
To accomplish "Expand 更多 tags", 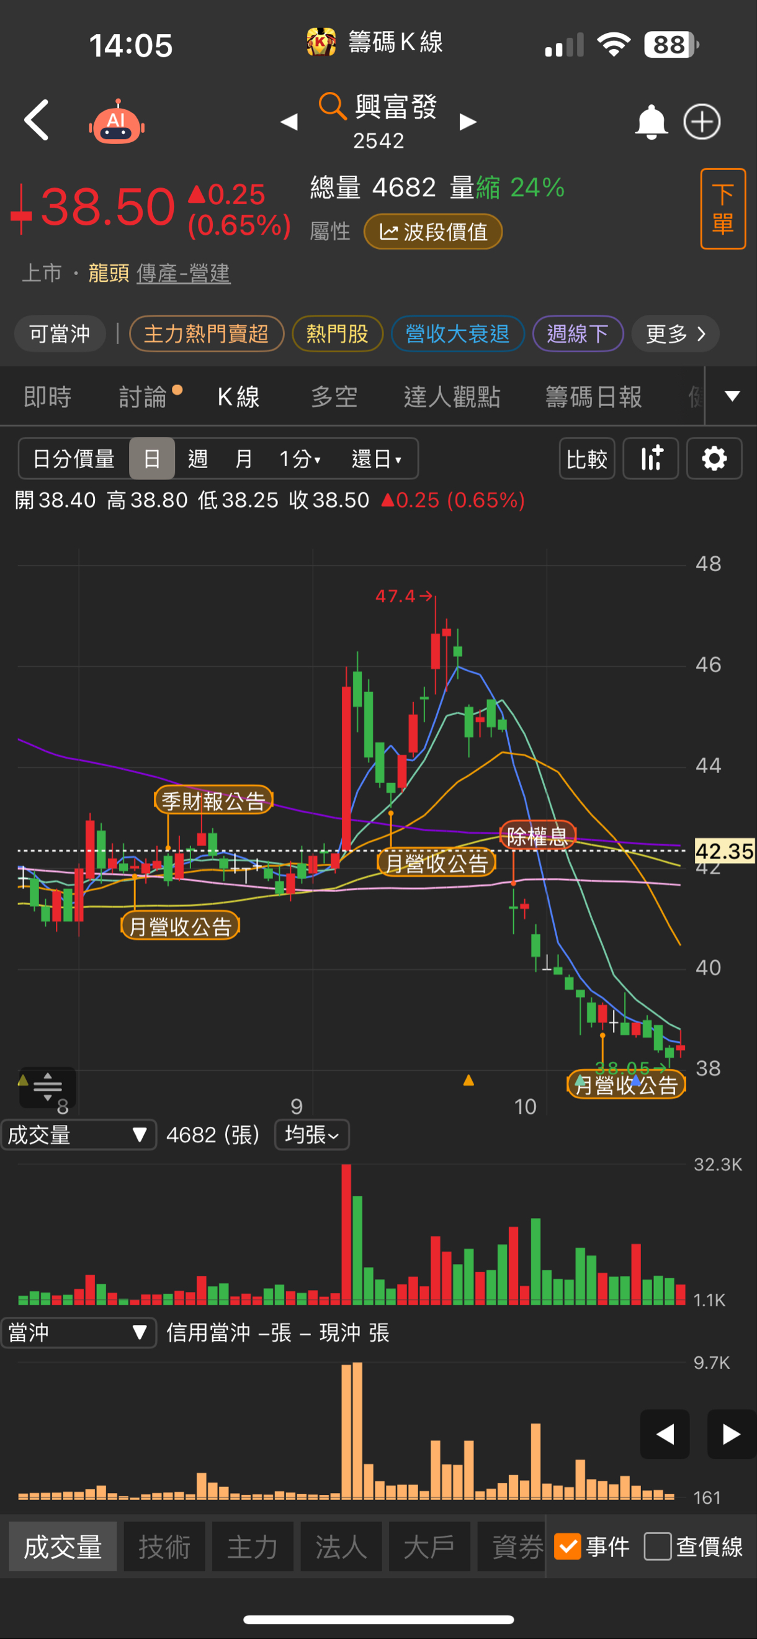I will click(676, 333).
